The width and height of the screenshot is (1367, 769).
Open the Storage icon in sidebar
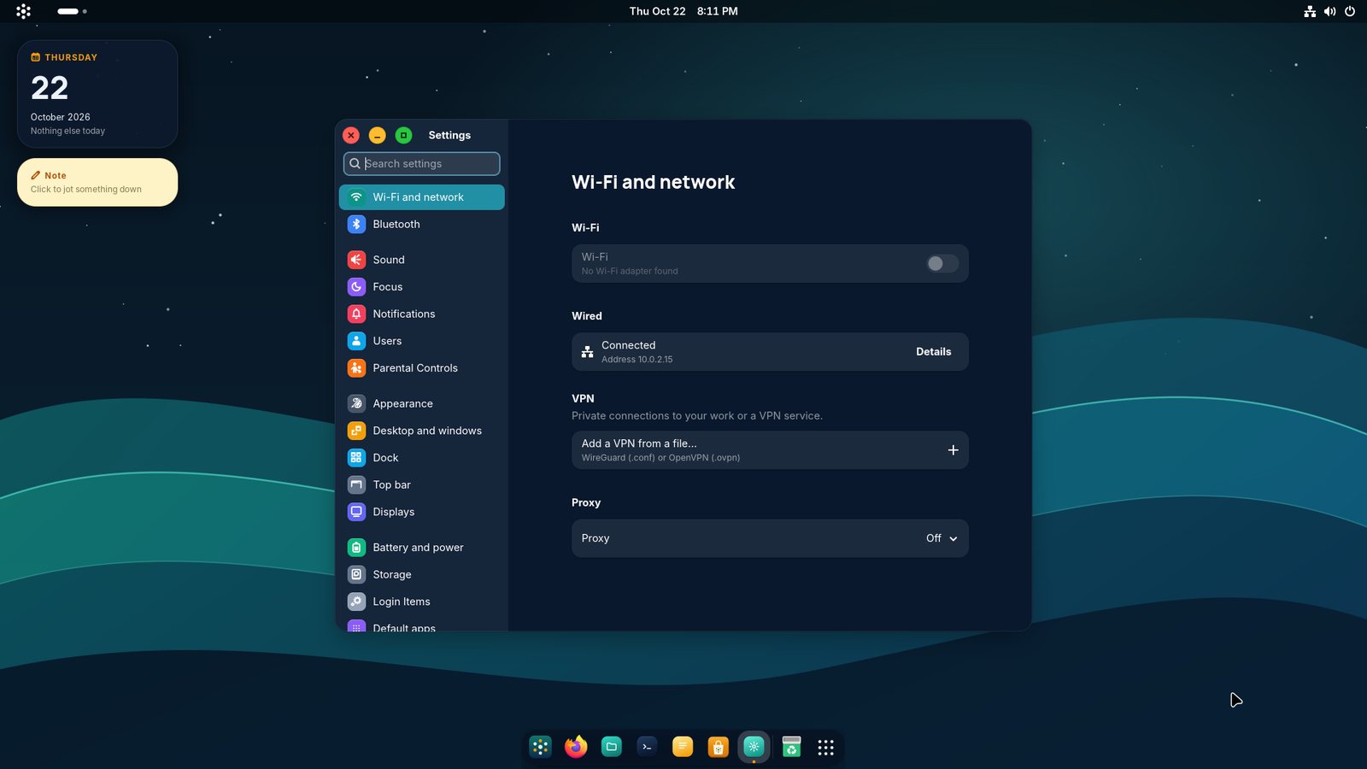point(356,574)
